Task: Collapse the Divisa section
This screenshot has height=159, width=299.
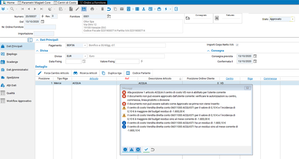Action: (x=37, y=51)
